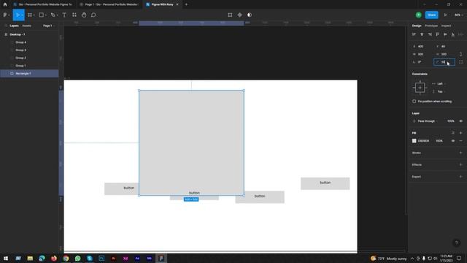
Task: Go to the Figma home icon
Action: tap(5, 4)
